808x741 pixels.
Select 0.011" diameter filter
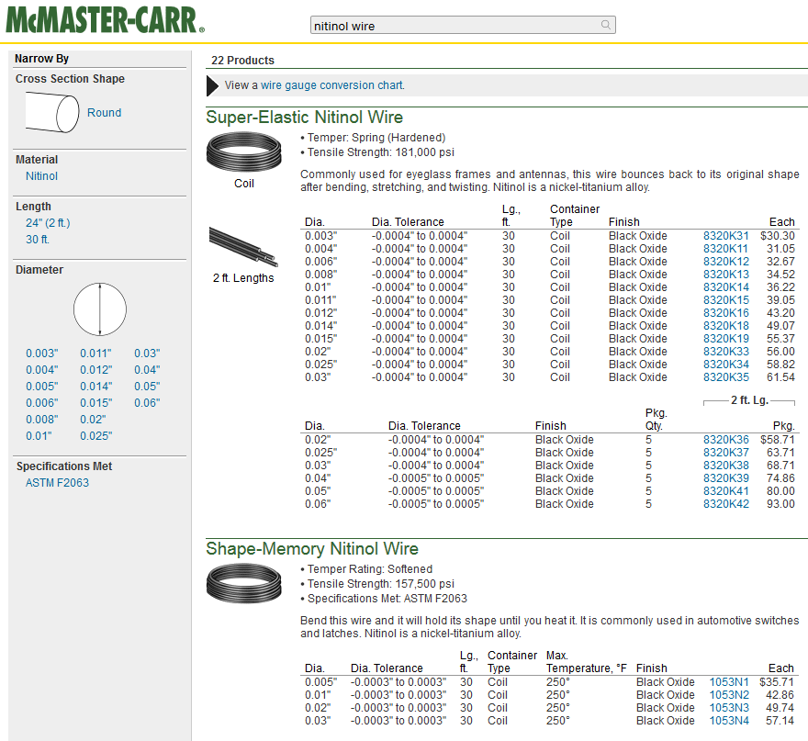click(x=95, y=354)
